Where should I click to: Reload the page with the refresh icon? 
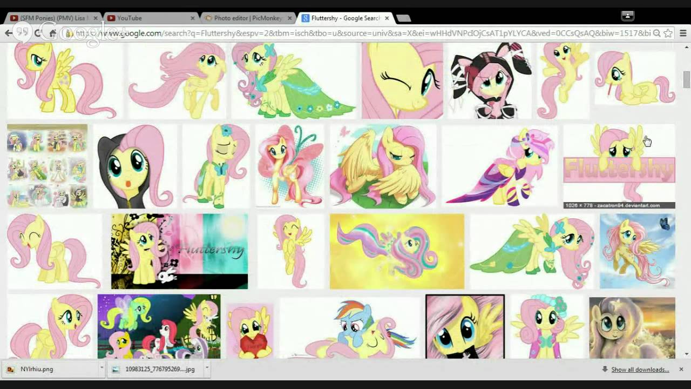[38, 33]
